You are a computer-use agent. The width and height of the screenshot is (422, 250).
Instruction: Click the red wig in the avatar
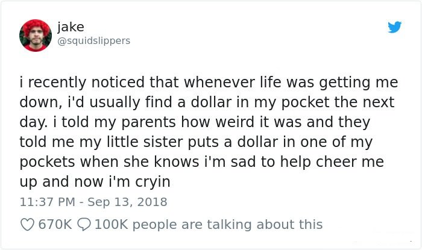[36, 27]
